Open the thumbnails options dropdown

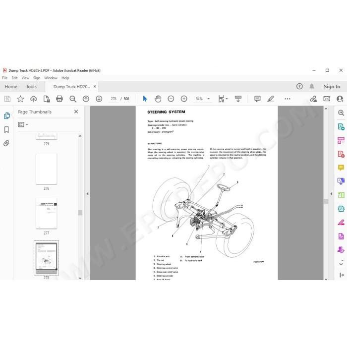pyautogui.click(x=23, y=124)
